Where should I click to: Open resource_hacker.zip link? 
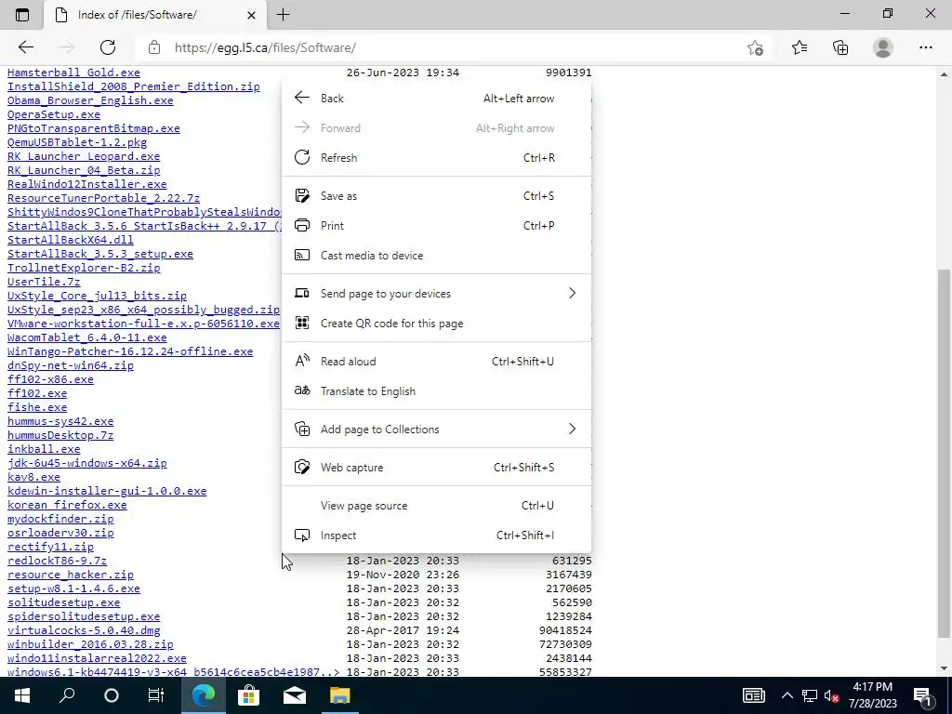pos(71,575)
